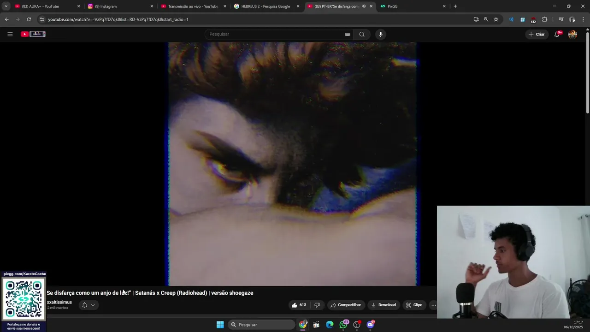Open the Windows Start menu
Viewport: 590px width, 332px height.
coord(220,325)
